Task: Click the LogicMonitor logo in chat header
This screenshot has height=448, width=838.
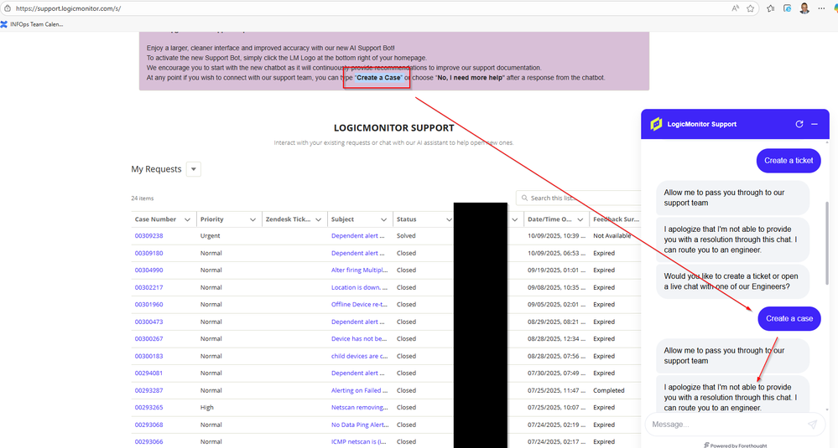Action: (x=657, y=124)
